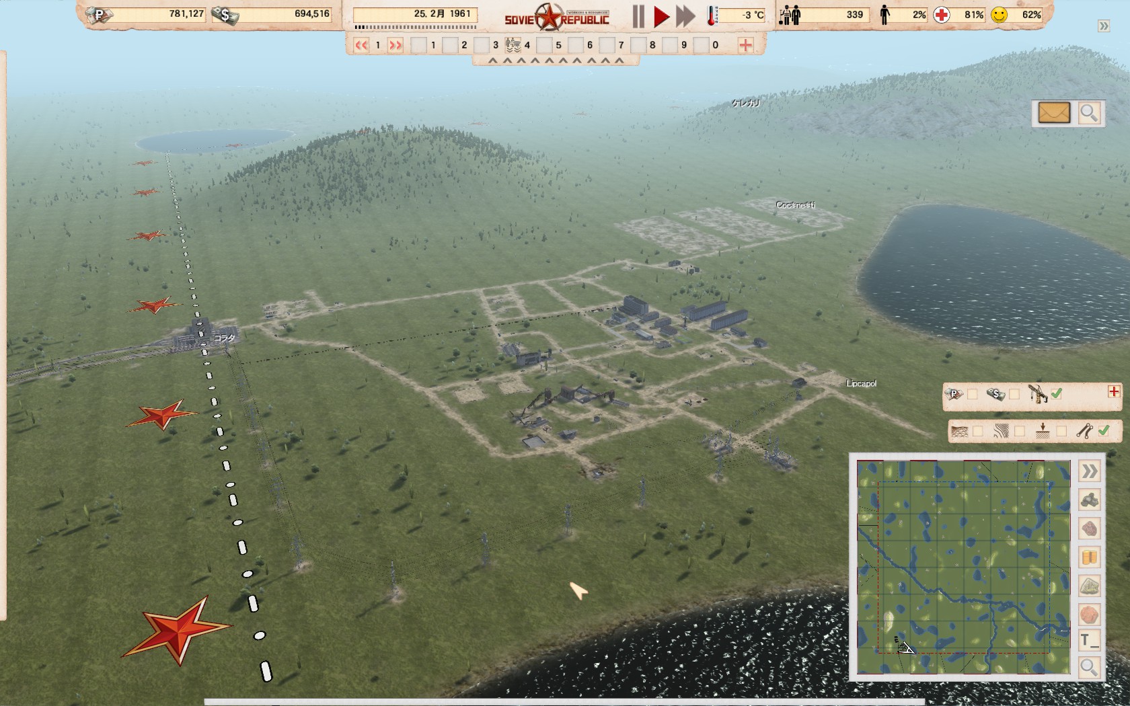Uncheck the construction crane checkbox
This screenshot has width=1130, height=706.
[1057, 394]
